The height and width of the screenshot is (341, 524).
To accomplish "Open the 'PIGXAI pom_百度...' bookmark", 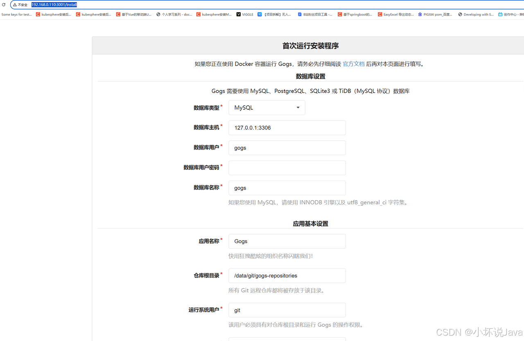I will pos(435,14).
